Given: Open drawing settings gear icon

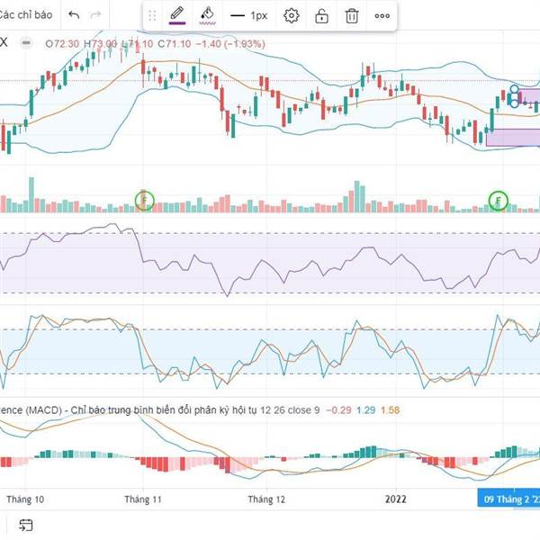Looking at the screenshot, I should [291, 15].
